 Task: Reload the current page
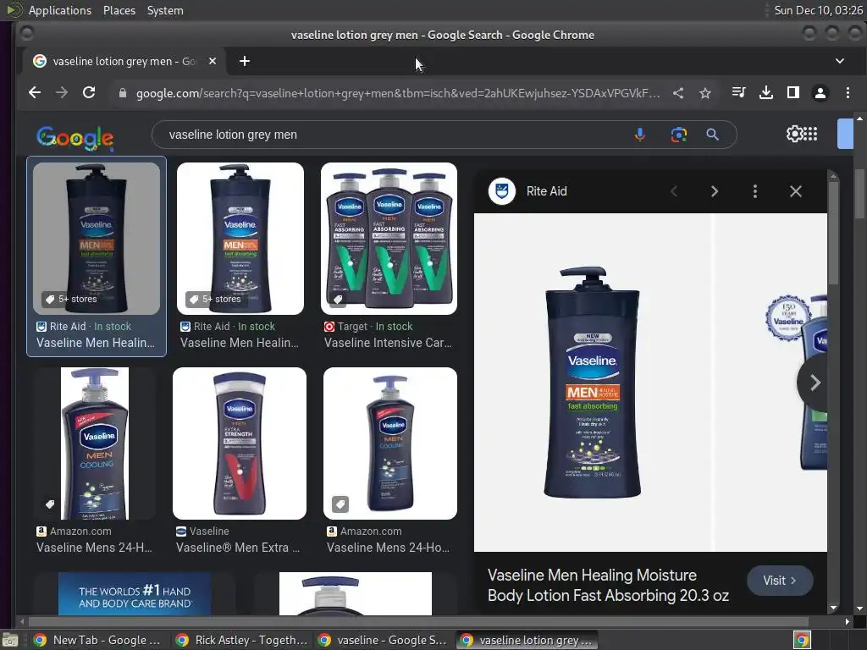88,93
